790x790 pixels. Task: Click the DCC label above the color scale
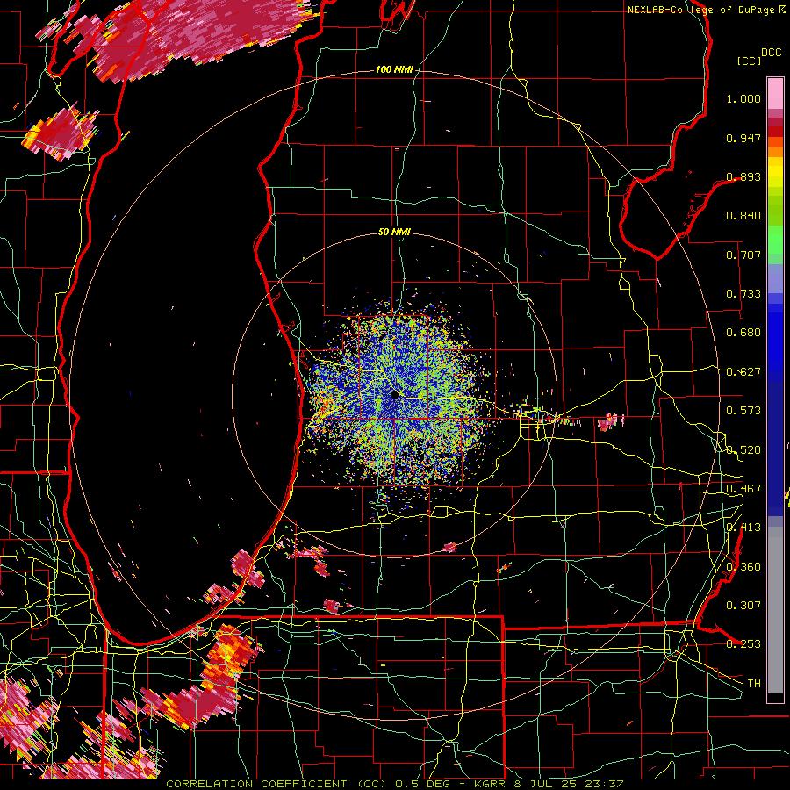pos(771,53)
